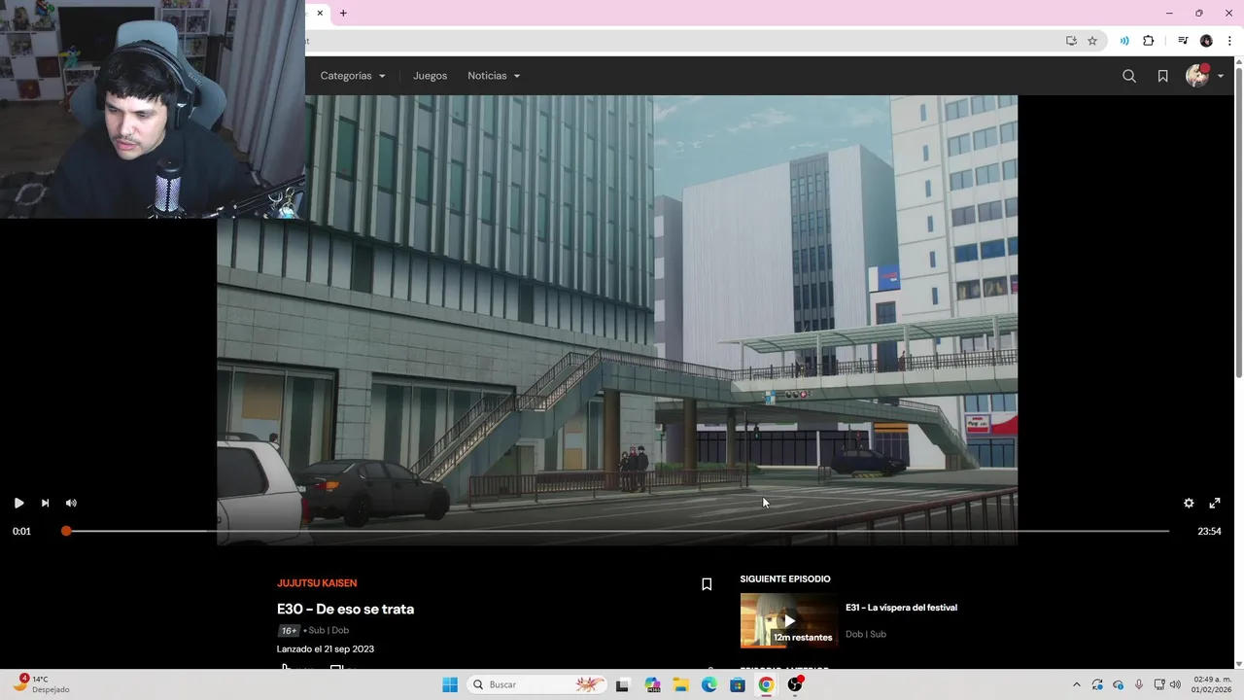Open the Categorías dropdown menu

[x=353, y=76]
